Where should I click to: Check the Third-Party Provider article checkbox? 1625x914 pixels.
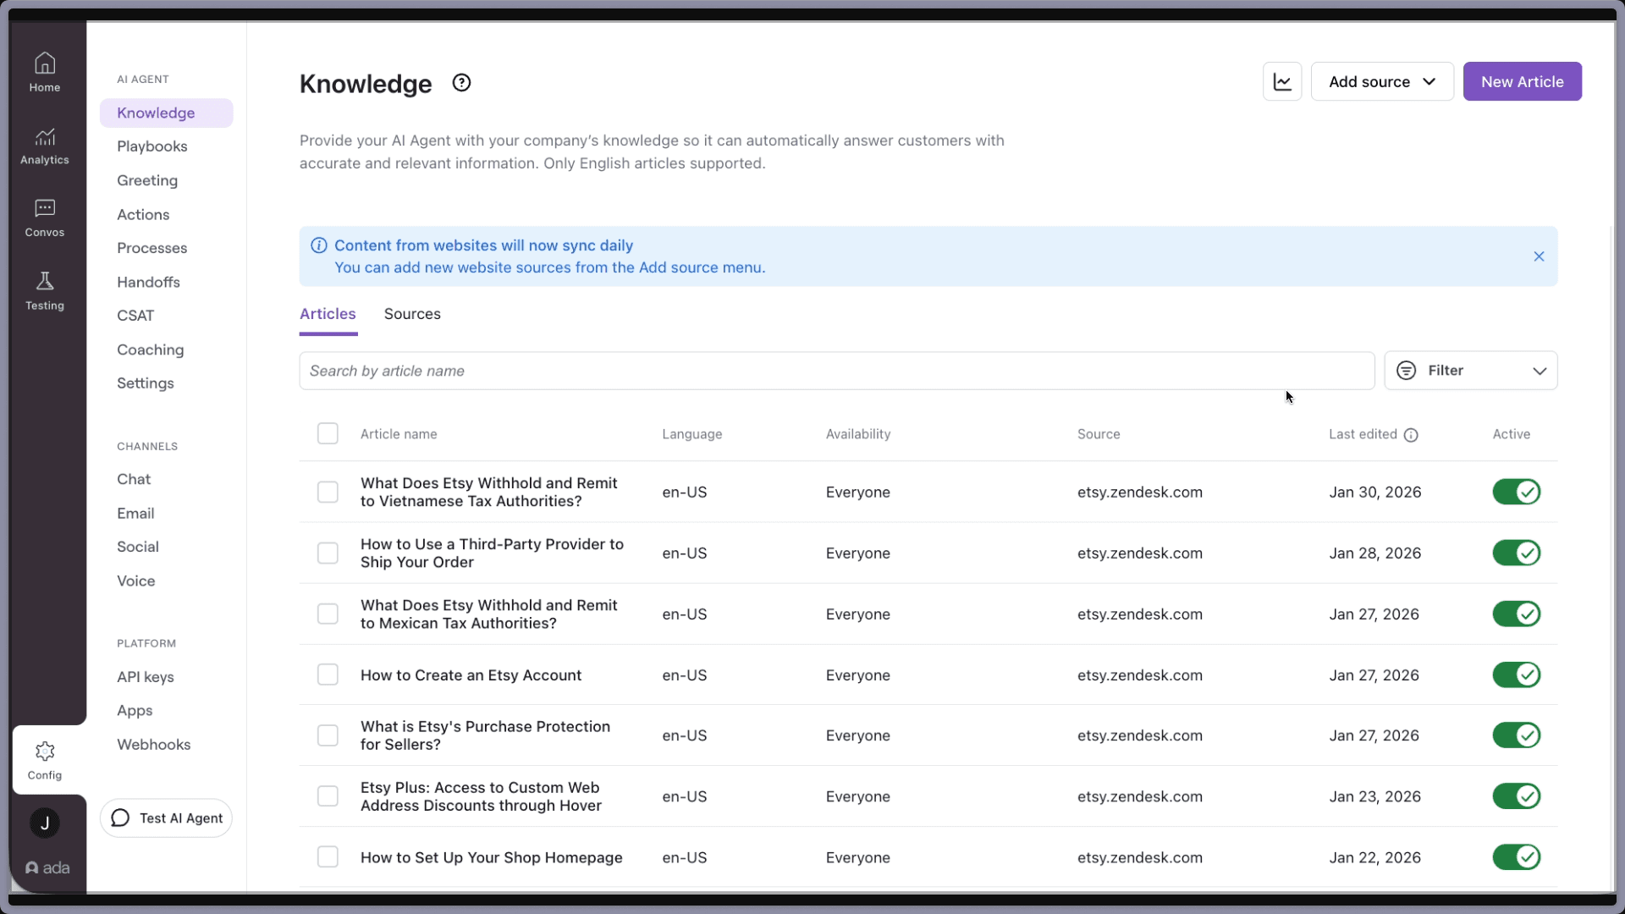[328, 553]
